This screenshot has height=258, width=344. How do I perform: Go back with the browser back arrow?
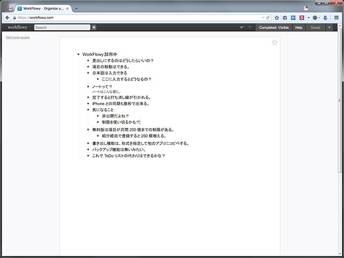pos(7,18)
